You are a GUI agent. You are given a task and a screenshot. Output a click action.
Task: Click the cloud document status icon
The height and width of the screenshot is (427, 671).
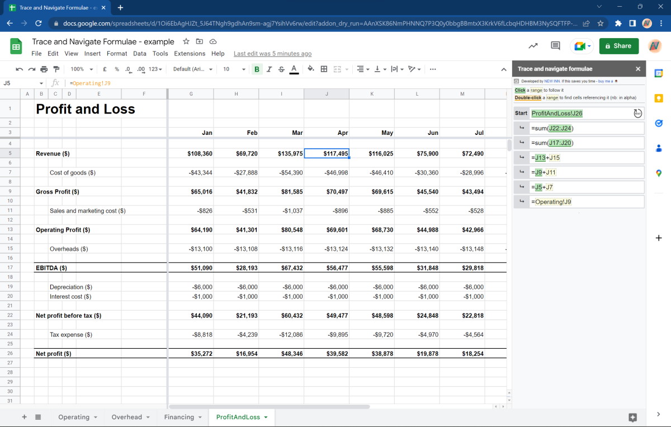tap(213, 41)
